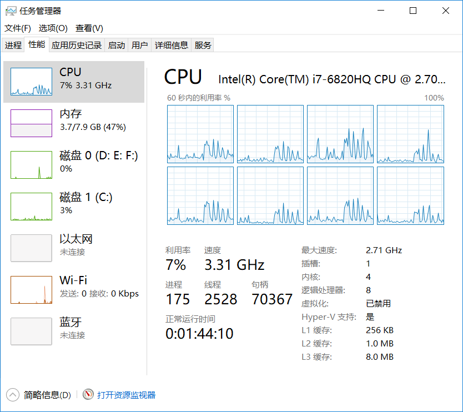The height and width of the screenshot is (412, 463).
Task: Select the CPU mini graph in sidebar
Action: click(32, 82)
